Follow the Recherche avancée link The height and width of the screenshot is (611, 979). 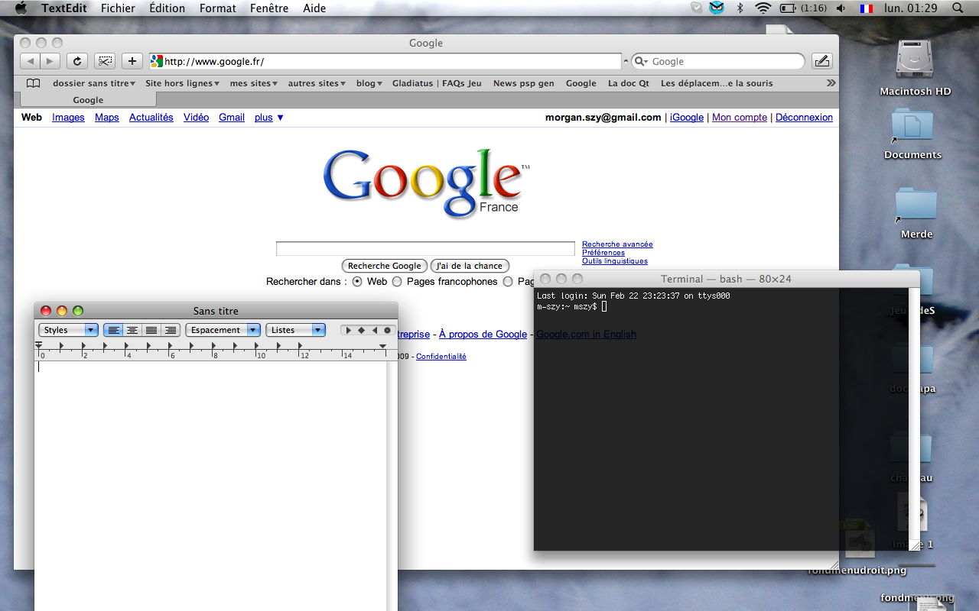[x=617, y=244]
